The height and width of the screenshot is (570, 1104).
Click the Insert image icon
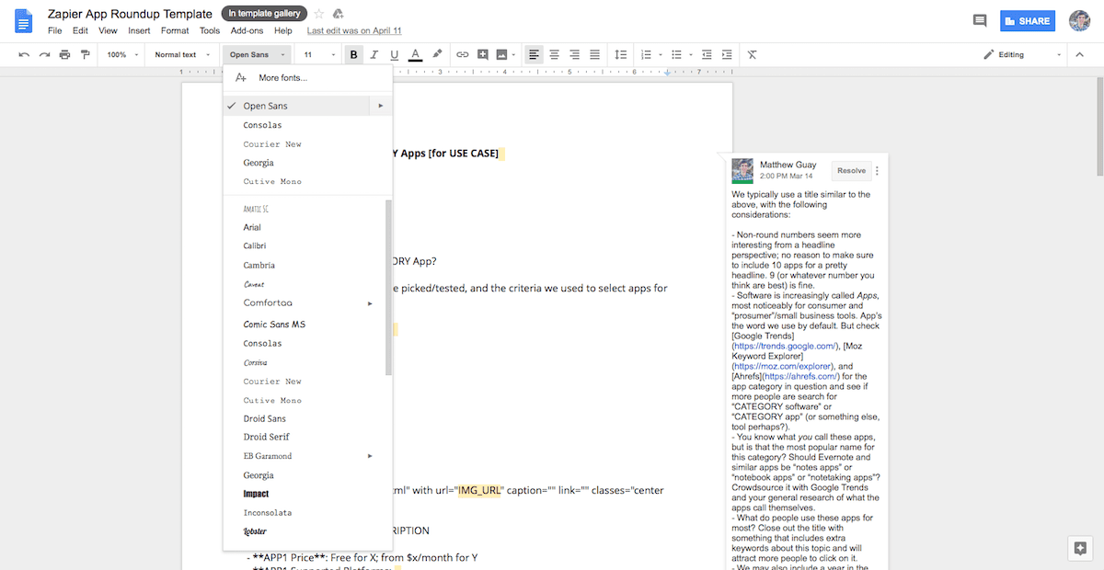click(x=501, y=54)
